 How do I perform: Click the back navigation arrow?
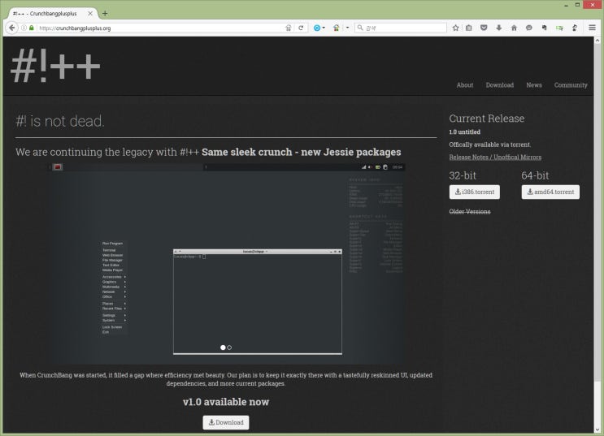pyautogui.click(x=11, y=28)
